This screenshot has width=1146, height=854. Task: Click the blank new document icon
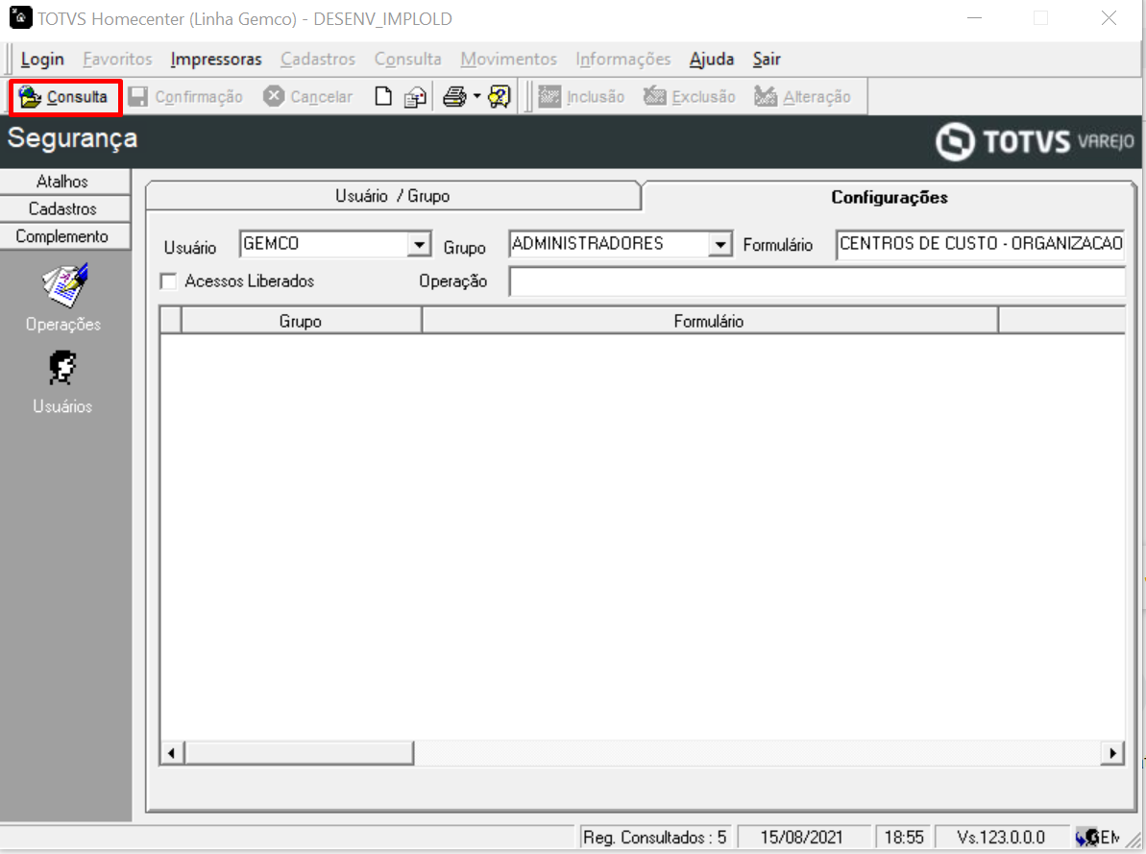click(383, 96)
